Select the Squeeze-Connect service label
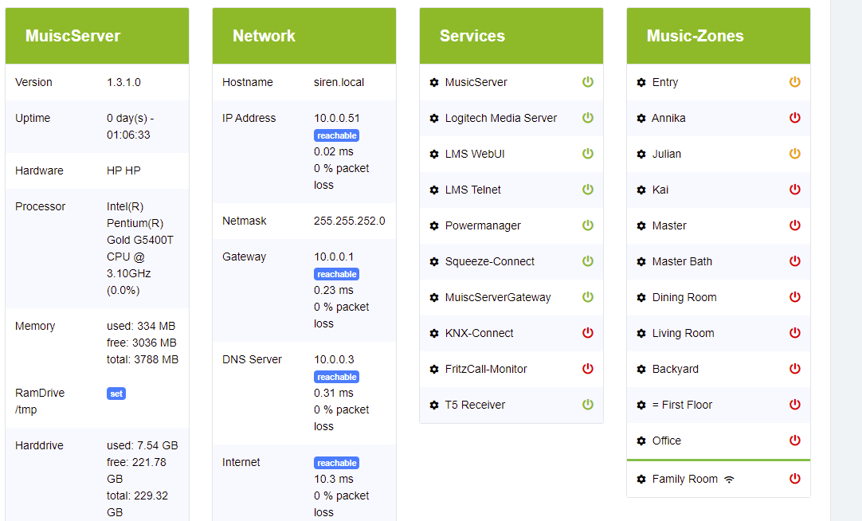This screenshot has width=862, height=521. coord(489,261)
